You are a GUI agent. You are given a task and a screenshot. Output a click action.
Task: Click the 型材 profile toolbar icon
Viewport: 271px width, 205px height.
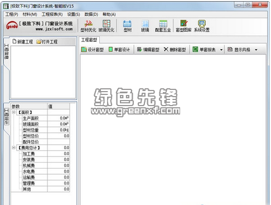pos(128,26)
